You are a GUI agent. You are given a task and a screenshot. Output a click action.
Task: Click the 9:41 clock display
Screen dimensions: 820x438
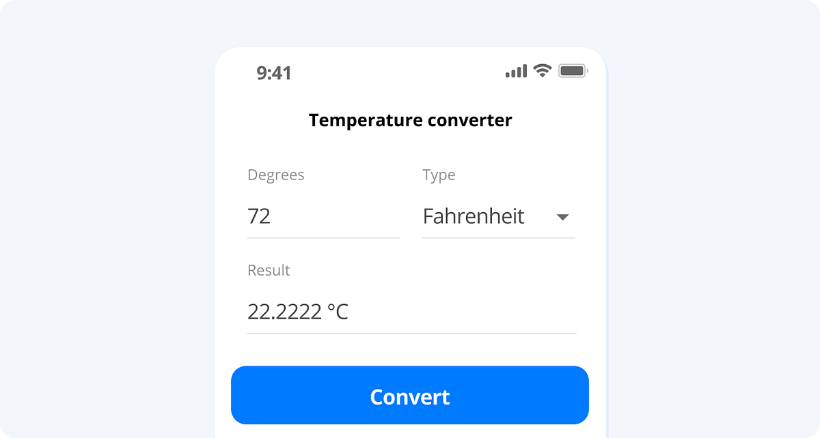click(x=273, y=73)
